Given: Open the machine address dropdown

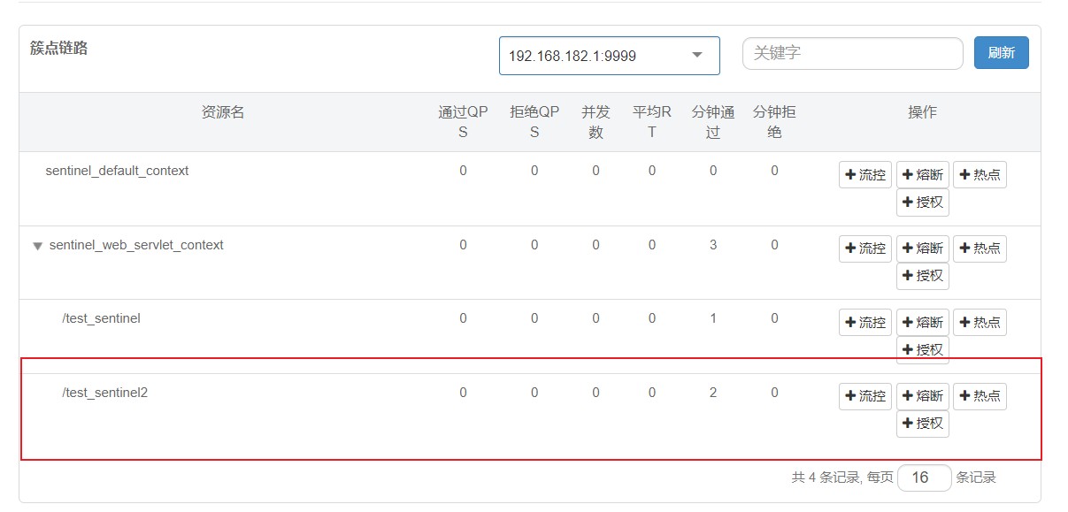Looking at the screenshot, I should coord(609,55).
